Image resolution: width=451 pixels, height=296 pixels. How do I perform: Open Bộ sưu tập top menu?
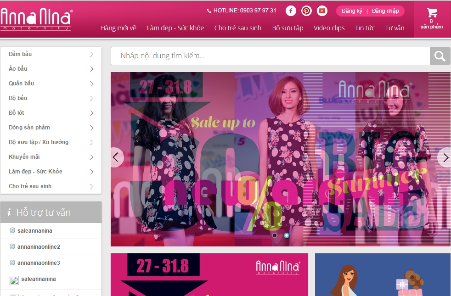(x=288, y=28)
